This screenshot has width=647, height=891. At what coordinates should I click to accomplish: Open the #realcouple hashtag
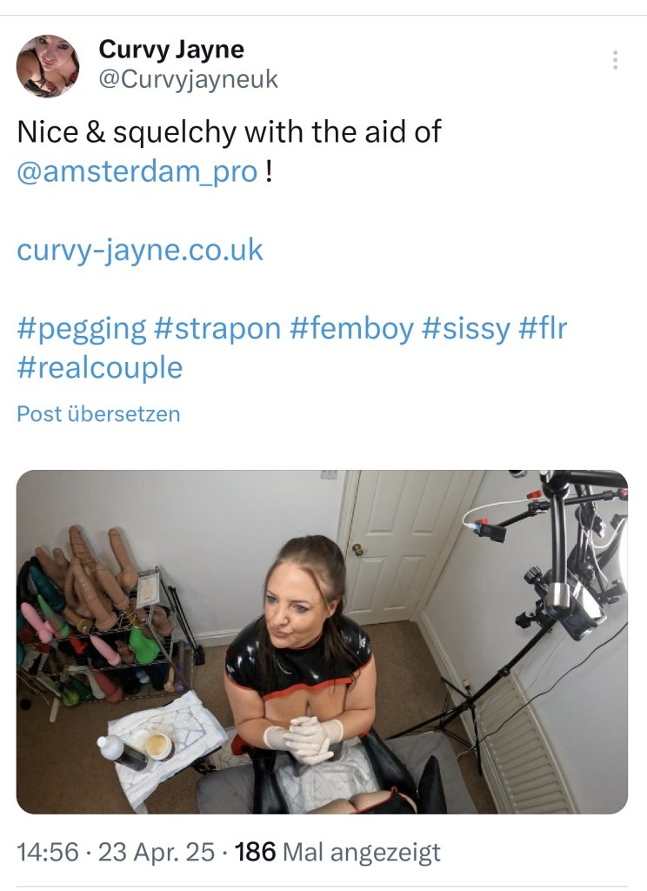pyautogui.click(x=100, y=367)
